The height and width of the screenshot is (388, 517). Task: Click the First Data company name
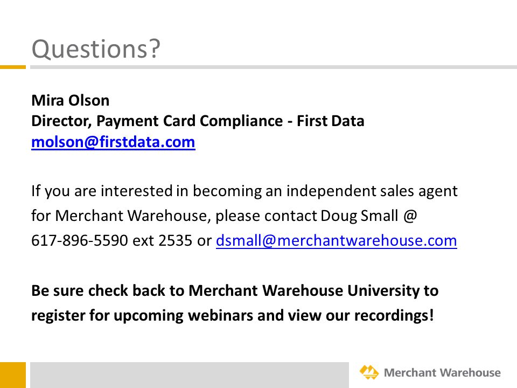(330, 121)
